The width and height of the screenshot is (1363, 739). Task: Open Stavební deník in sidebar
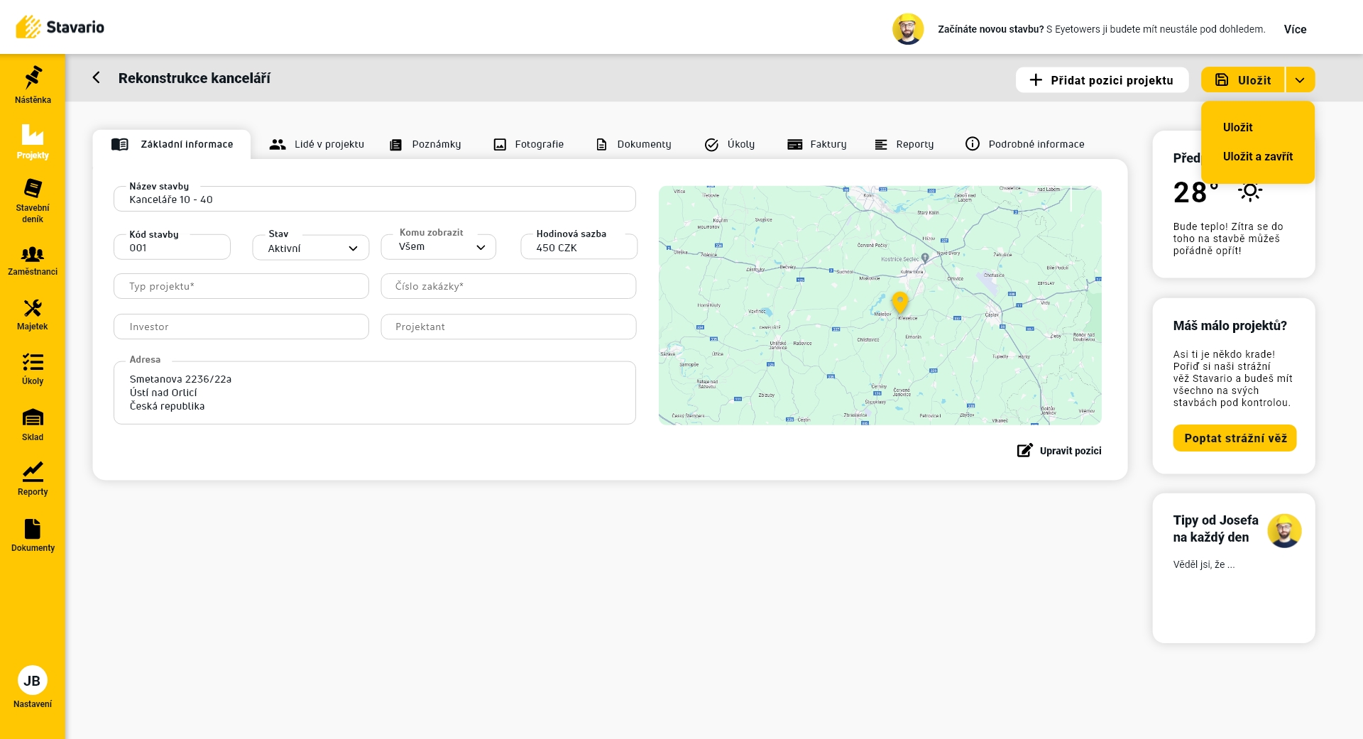coord(33,201)
